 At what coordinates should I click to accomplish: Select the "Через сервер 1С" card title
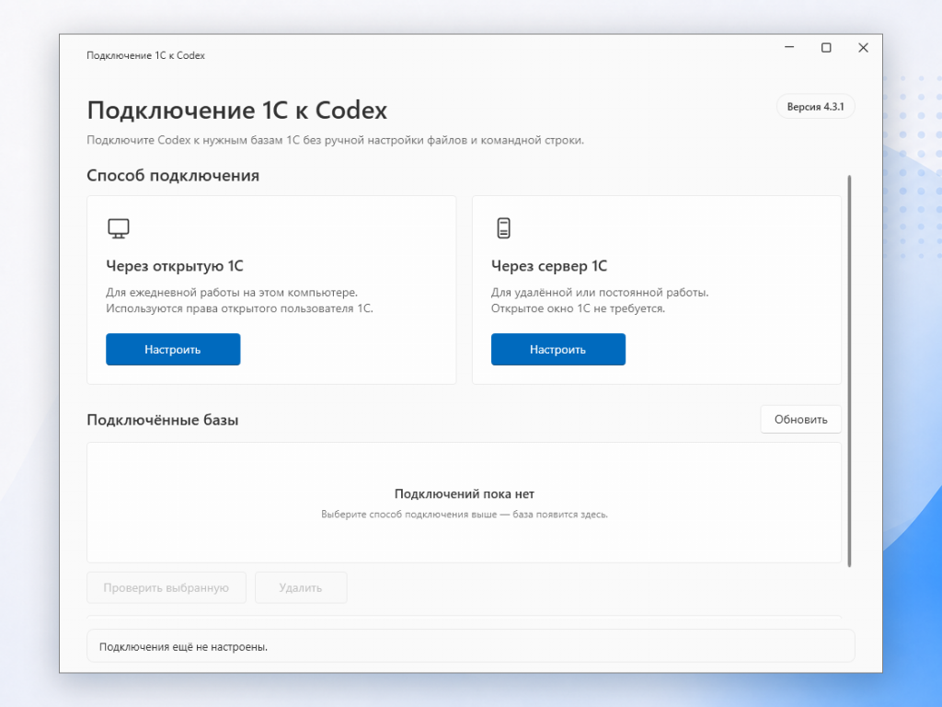(x=549, y=266)
